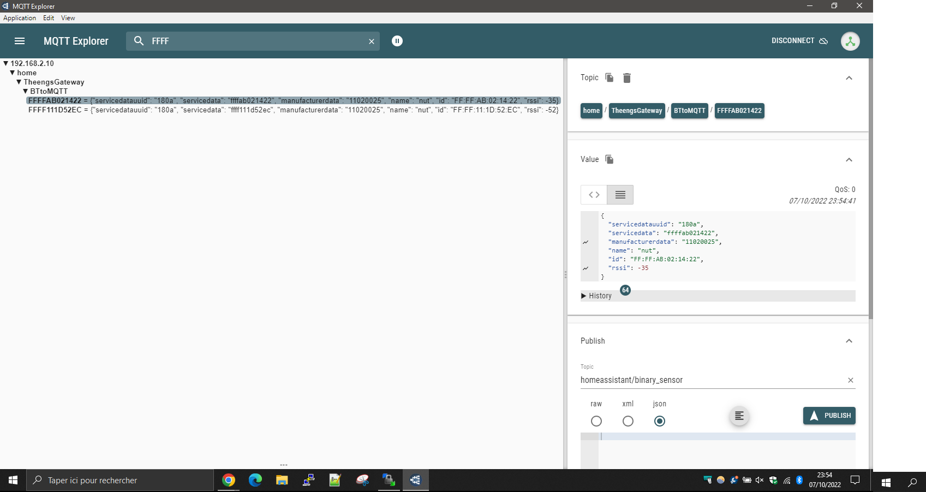The height and width of the screenshot is (492, 926).
Task: Click the connection status avatar icon
Action: pos(850,41)
